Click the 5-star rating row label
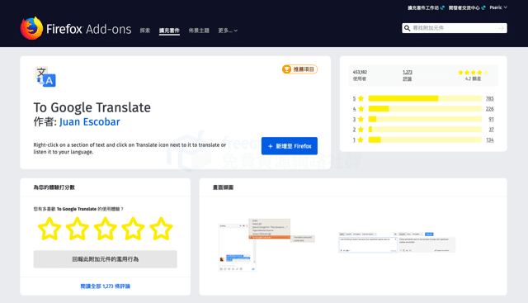Viewport: 528px width, 303px height. pyautogui.click(x=358, y=98)
